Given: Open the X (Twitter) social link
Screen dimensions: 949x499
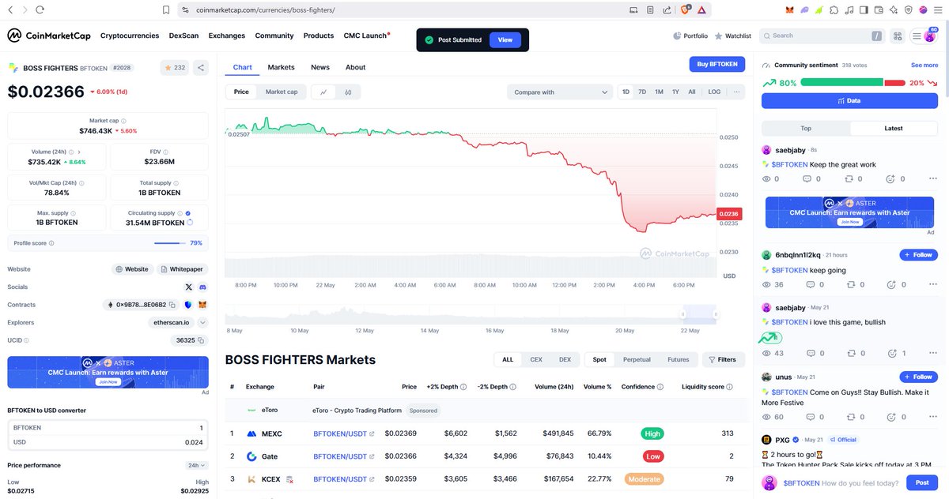Looking at the screenshot, I should coord(188,287).
